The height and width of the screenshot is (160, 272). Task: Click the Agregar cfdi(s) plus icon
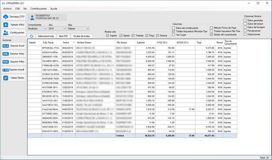point(6,25)
